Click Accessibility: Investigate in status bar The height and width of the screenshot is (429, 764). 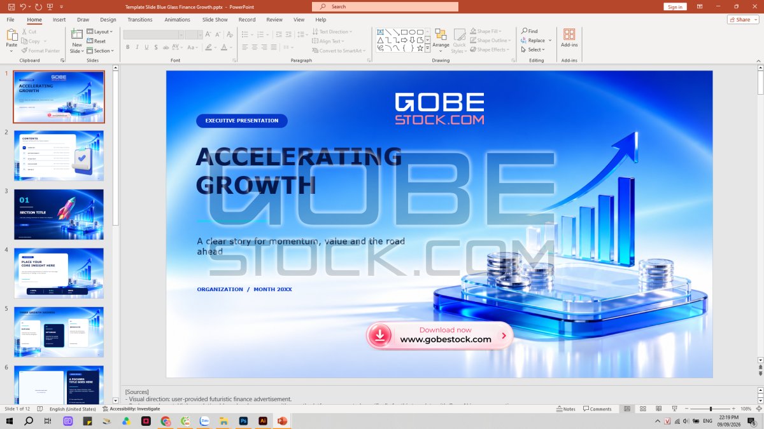pos(131,409)
